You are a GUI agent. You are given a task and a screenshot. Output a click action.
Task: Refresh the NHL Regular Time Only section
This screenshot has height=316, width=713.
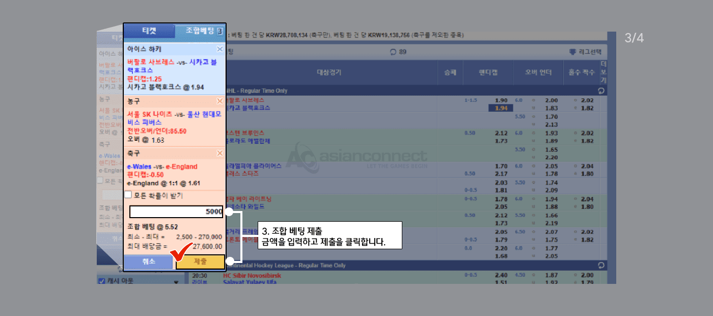[x=601, y=91]
